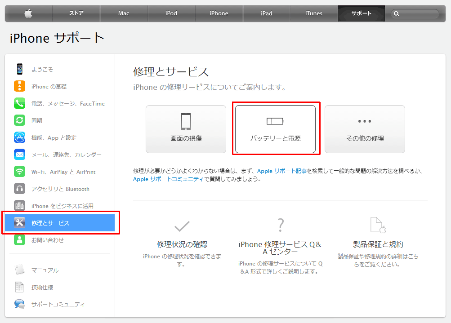The width and height of the screenshot is (451, 323).
Task: Follow the Apple サポートコミュニティ text link
Action: point(168,179)
